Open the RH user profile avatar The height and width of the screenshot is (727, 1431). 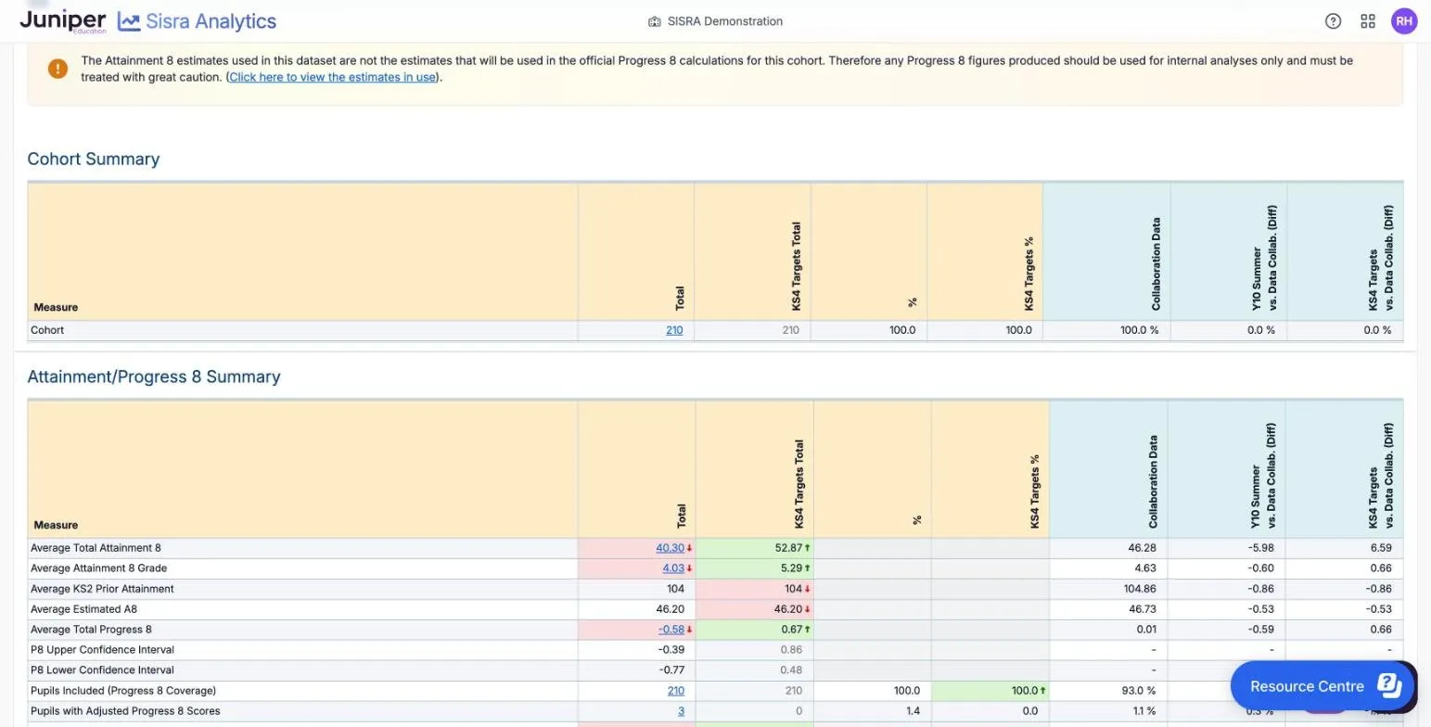click(1404, 21)
